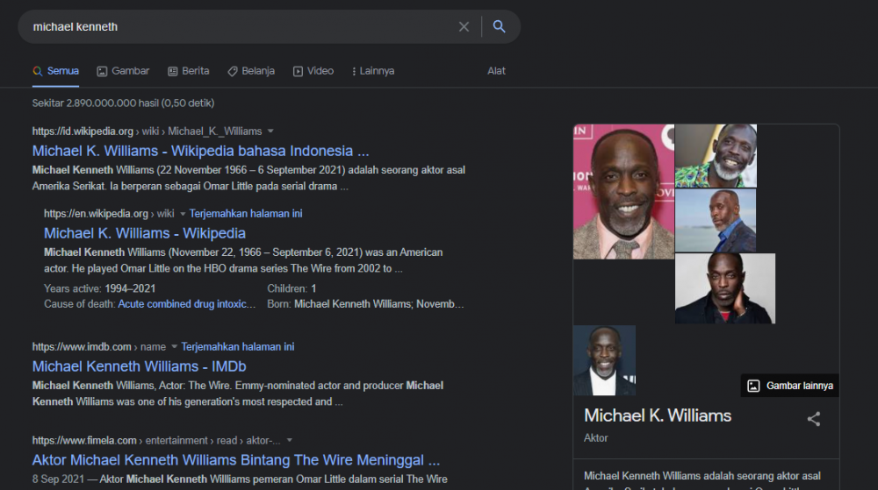Click Terjemahkan halaman ini for IMDb result
This screenshot has height=490, width=878.
(237, 346)
